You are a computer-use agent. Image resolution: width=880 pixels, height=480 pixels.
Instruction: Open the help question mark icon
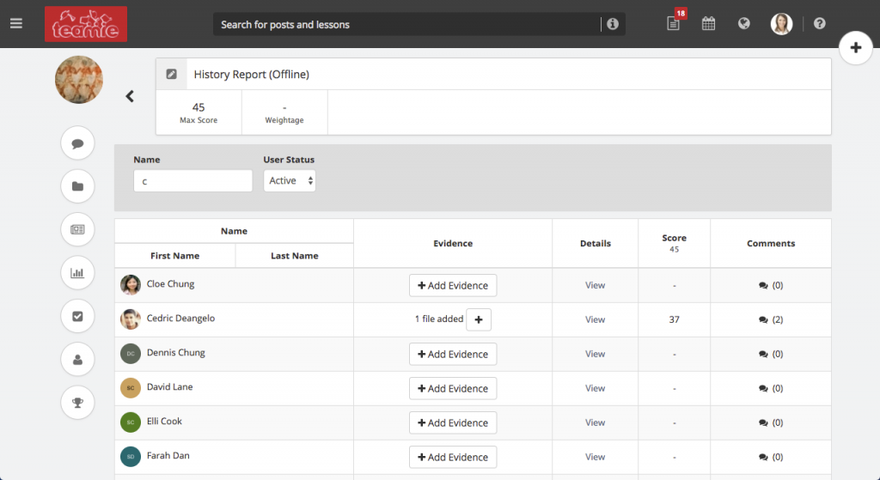point(819,23)
